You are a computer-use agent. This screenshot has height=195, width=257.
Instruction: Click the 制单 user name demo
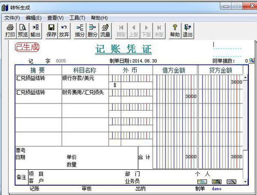pyautogui.click(x=216, y=189)
